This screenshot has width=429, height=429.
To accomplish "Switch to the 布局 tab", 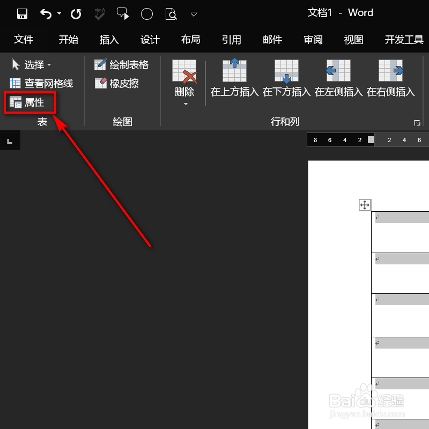I will click(191, 40).
